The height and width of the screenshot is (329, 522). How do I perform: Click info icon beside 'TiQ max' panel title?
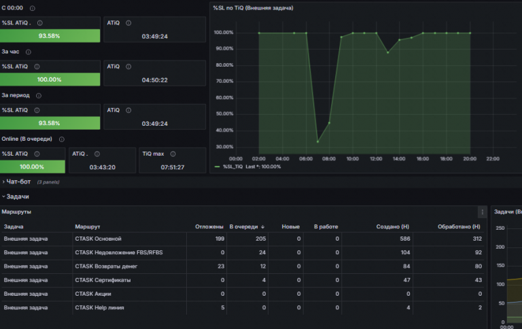coord(173,154)
